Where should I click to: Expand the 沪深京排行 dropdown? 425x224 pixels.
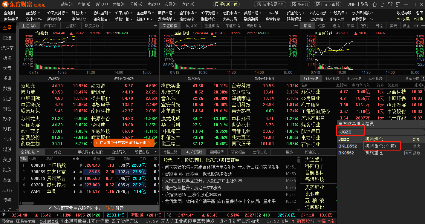pyautogui.click(x=57, y=13)
